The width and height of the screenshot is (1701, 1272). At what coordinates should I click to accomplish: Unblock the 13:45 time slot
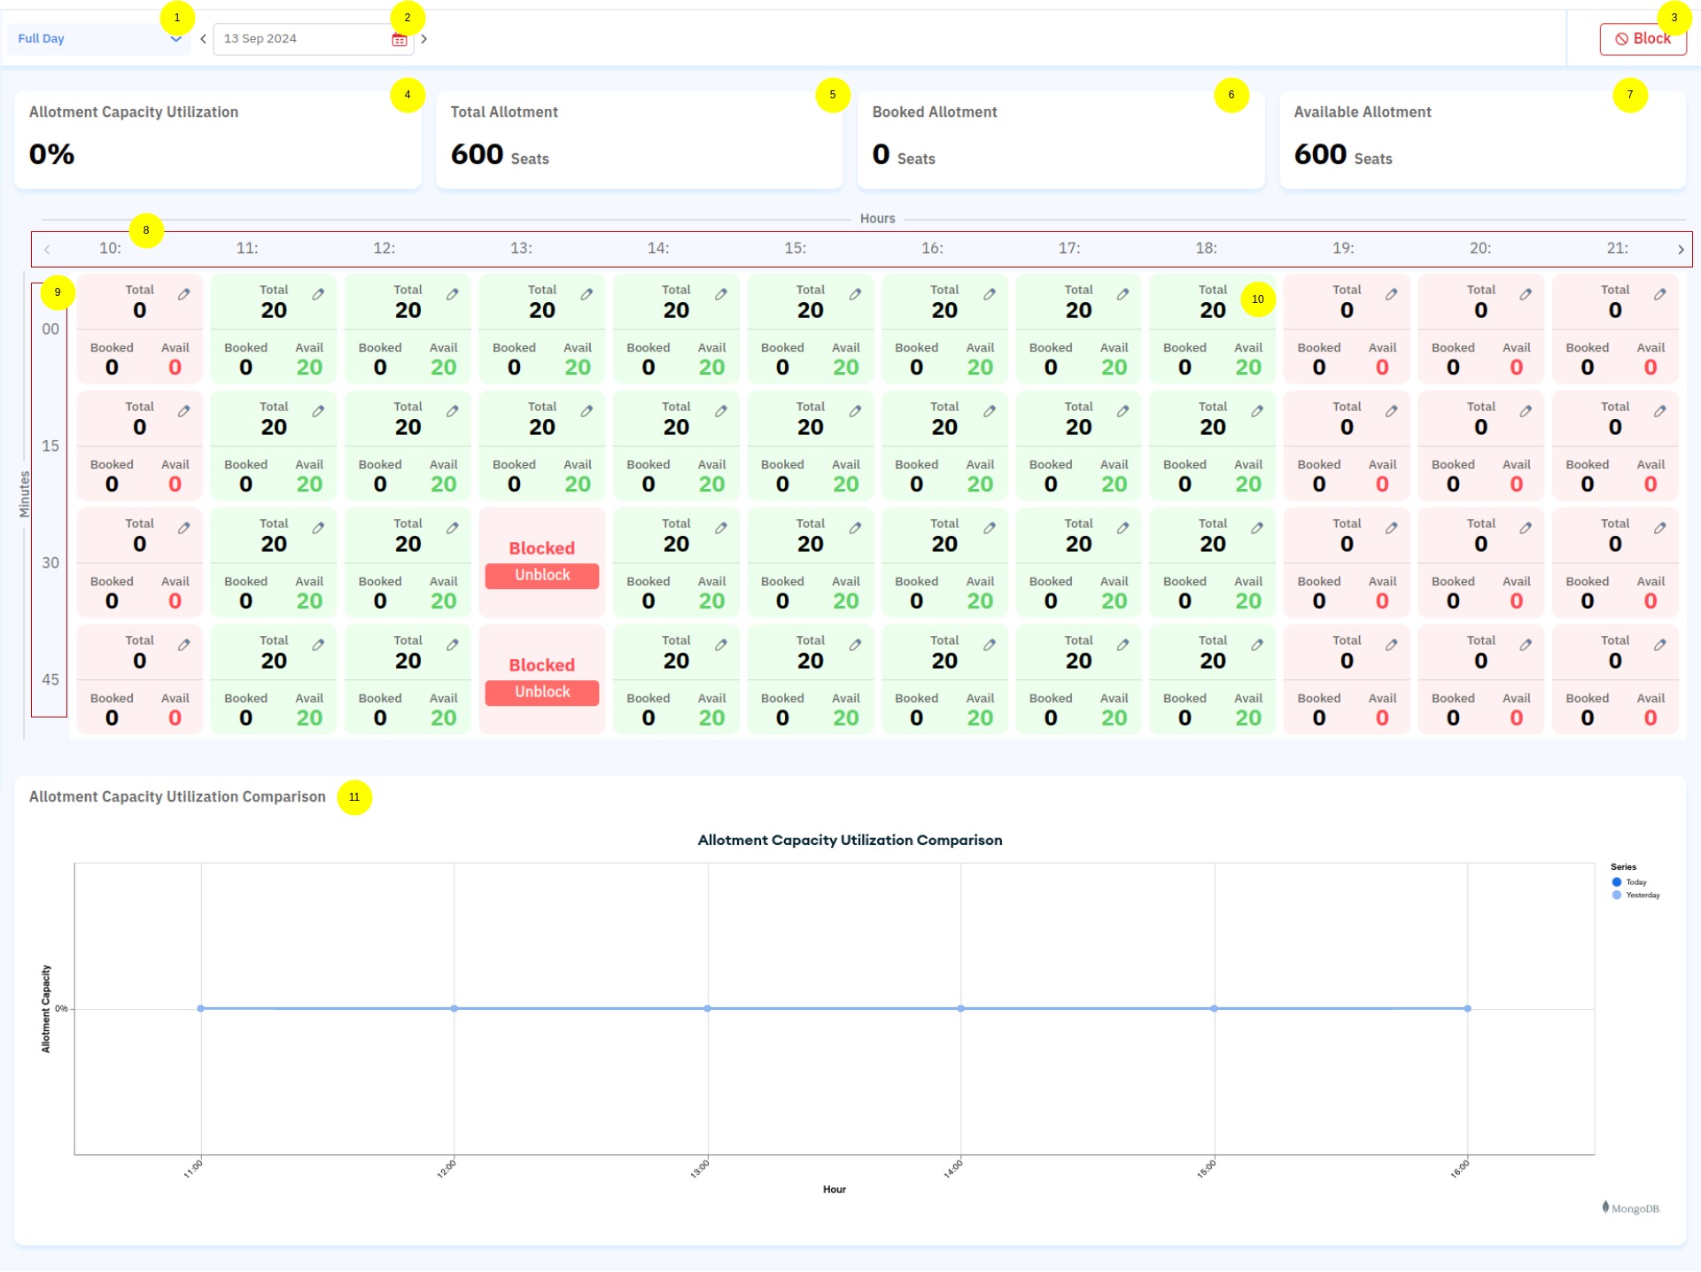pyautogui.click(x=542, y=693)
